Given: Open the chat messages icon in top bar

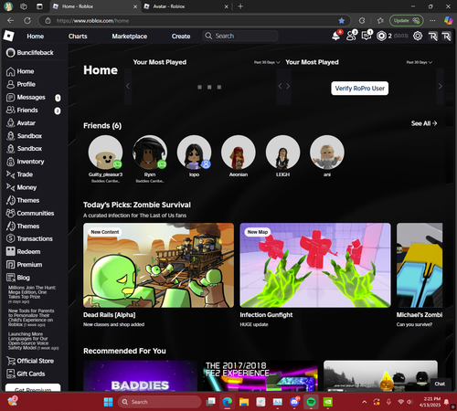Looking at the screenshot, I should [x=367, y=36].
